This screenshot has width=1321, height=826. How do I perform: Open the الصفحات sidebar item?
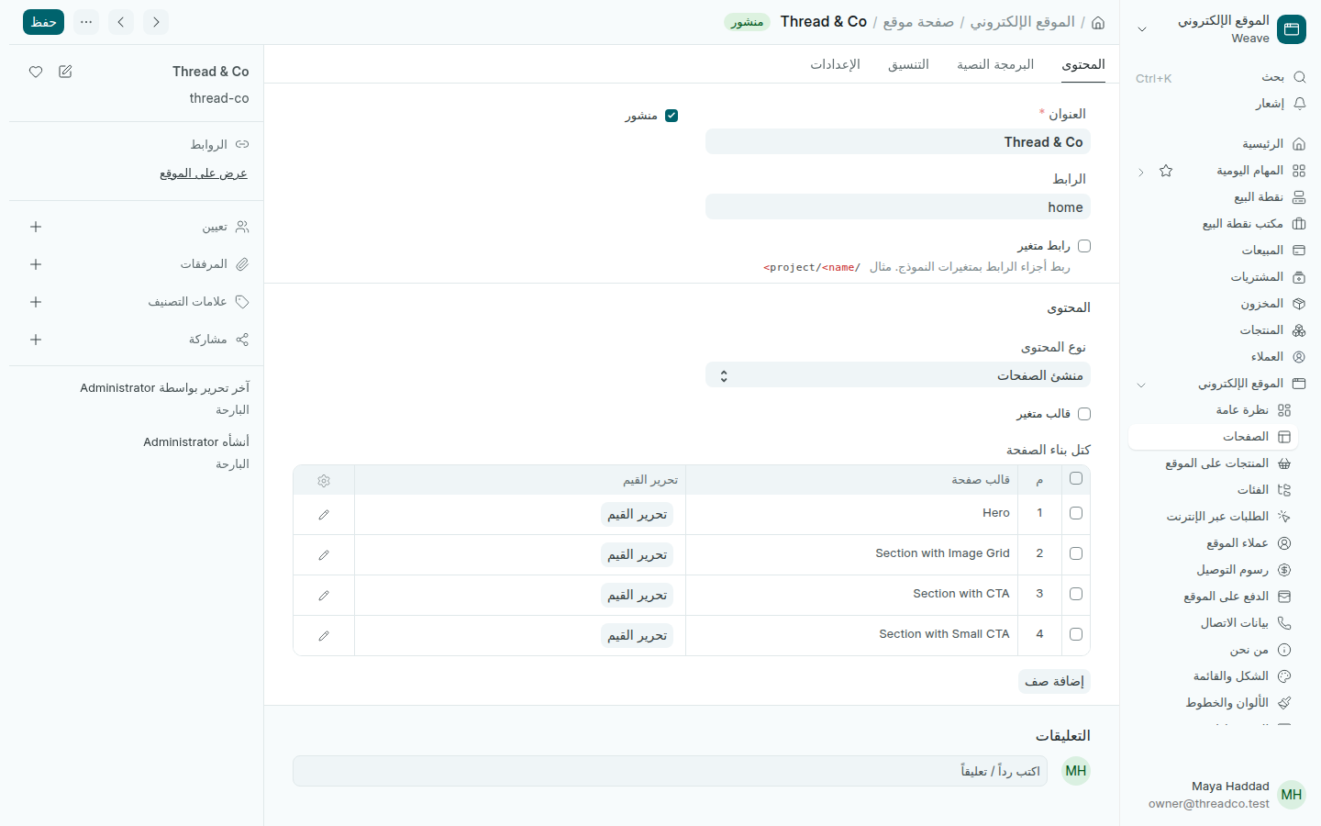point(1213,437)
